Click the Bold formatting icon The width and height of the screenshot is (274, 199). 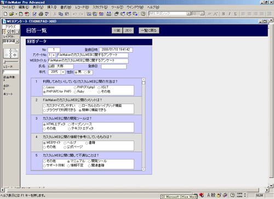pos(224,14)
